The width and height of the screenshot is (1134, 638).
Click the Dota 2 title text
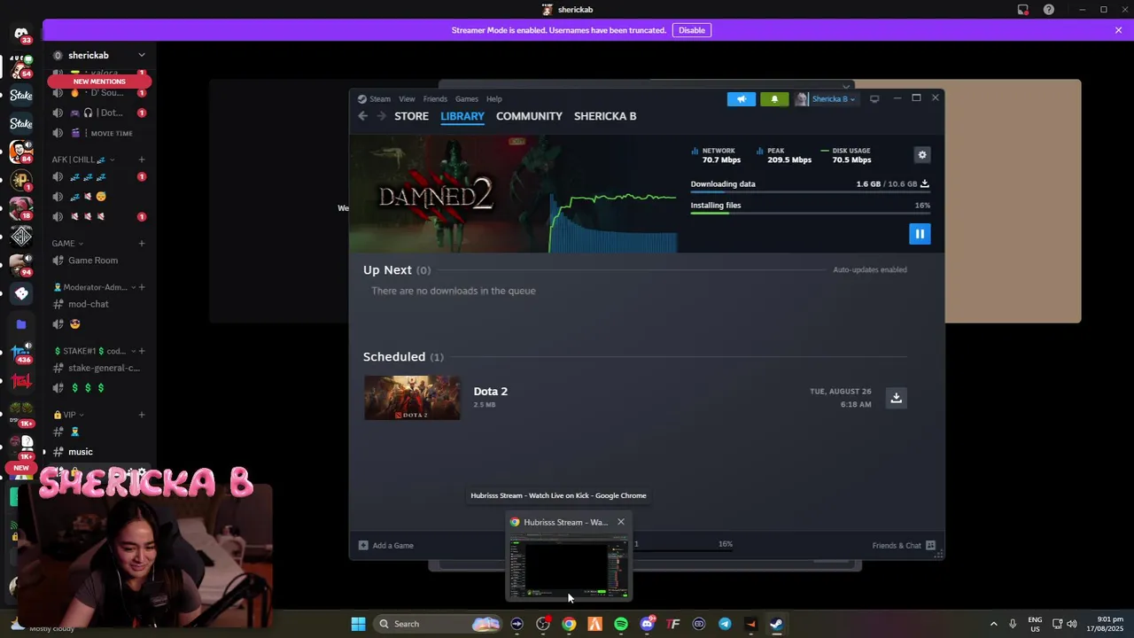(491, 392)
